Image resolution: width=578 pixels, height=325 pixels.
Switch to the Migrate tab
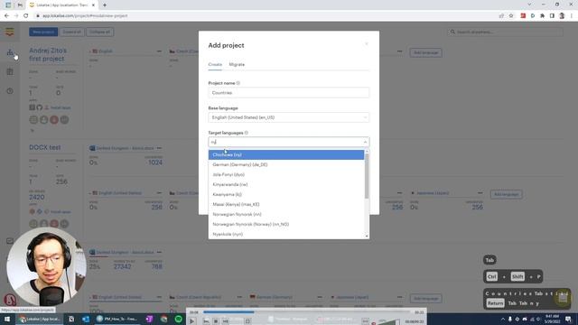click(x=237, y=64)
